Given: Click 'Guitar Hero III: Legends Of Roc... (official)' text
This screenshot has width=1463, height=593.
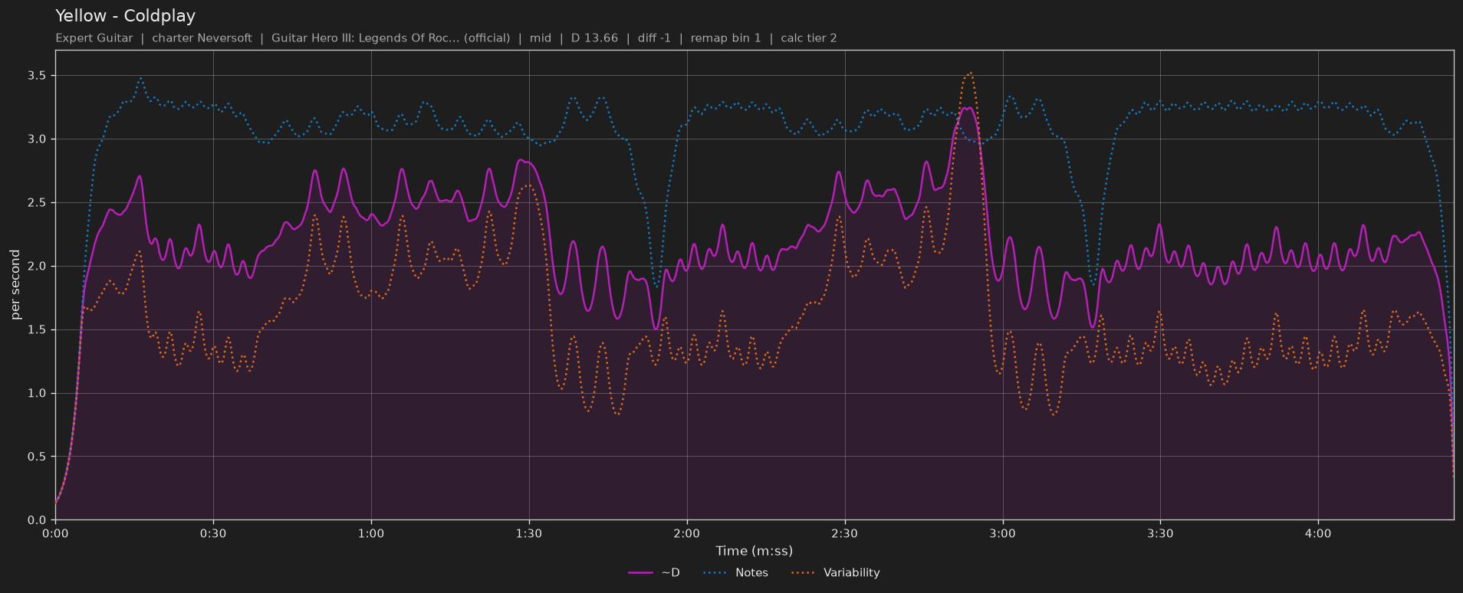Looking at the screenshot, I should (x=390, y=38).
